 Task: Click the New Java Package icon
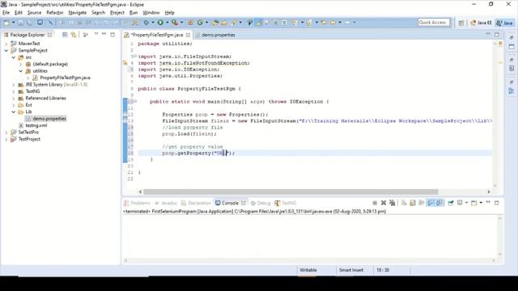tap(191, 23)
